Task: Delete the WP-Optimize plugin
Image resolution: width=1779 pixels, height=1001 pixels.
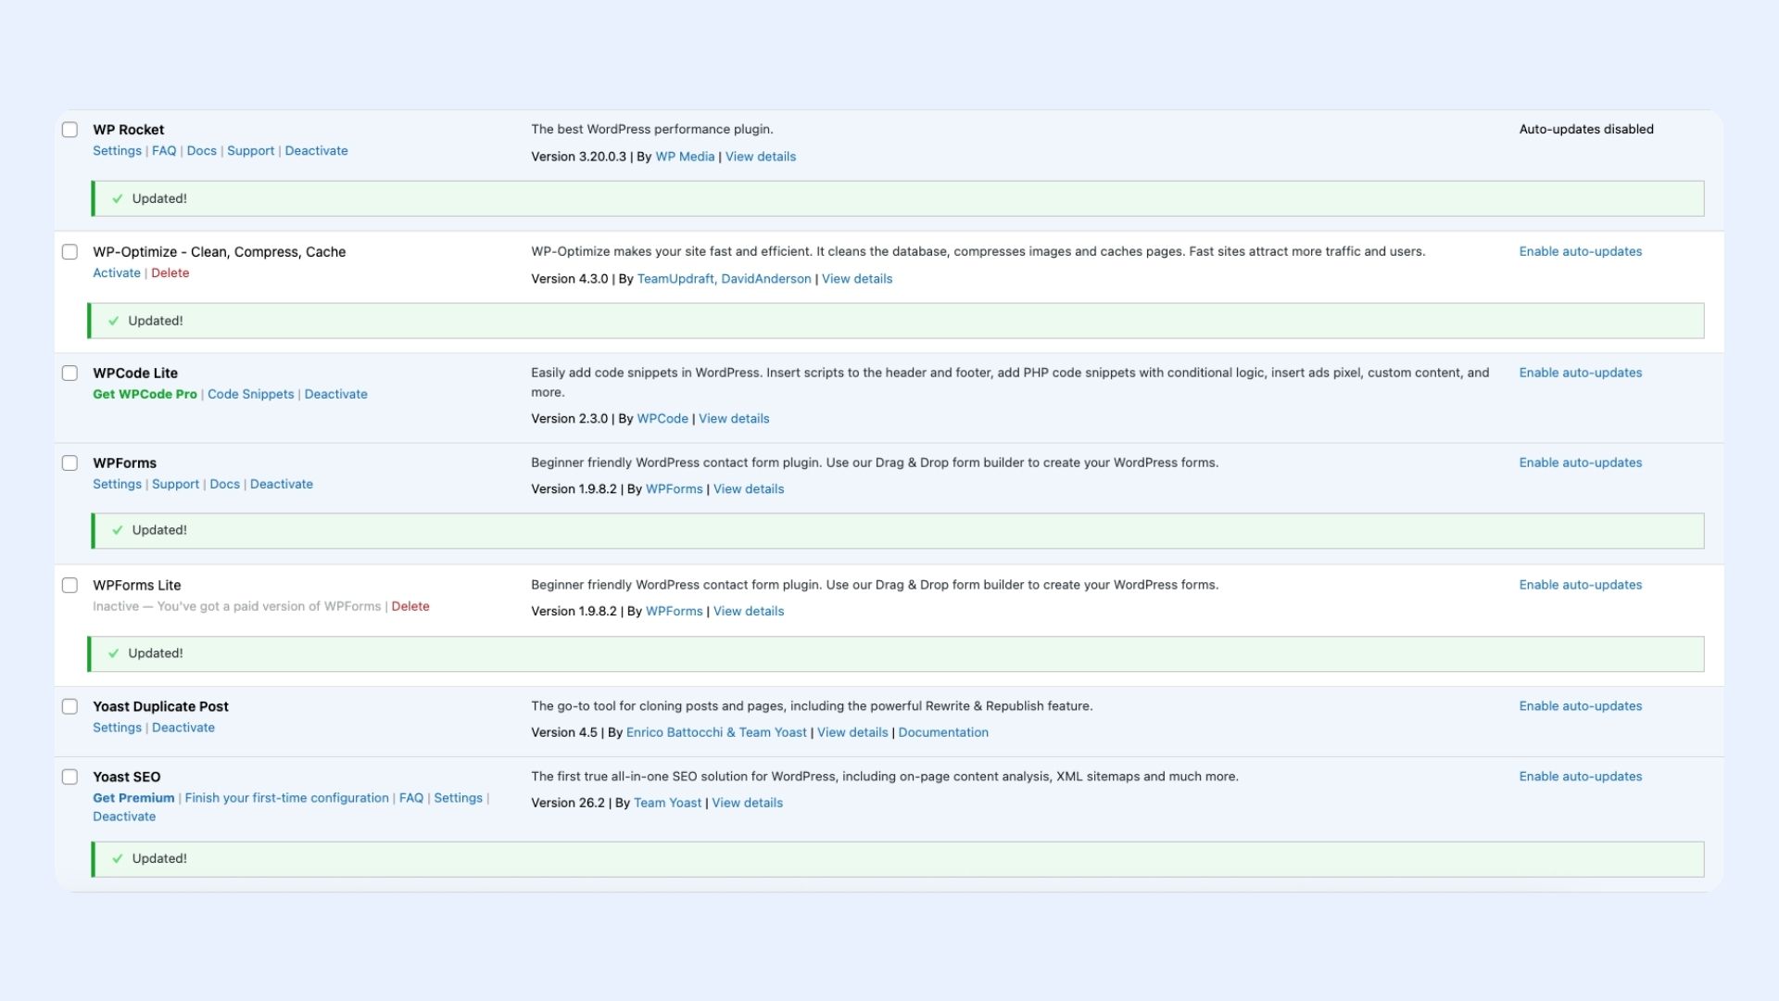Action: (170, 272)
